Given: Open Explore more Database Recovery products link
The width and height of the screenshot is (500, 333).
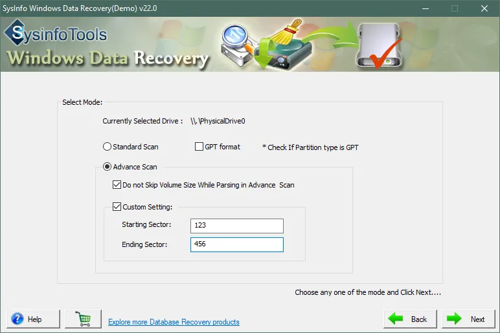Looking at the screenshot, I should [x=174, y=322].
